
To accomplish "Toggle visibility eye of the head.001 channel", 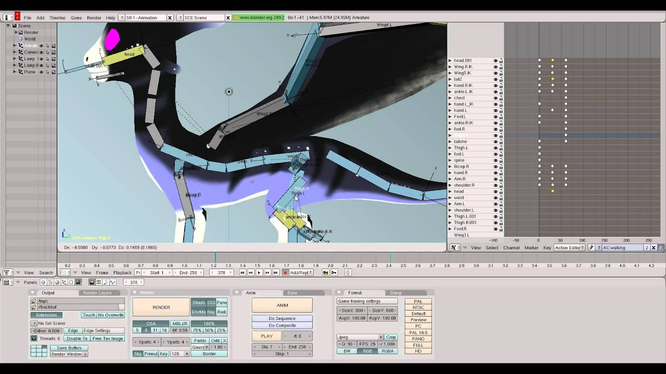I will tap(496, 61).
